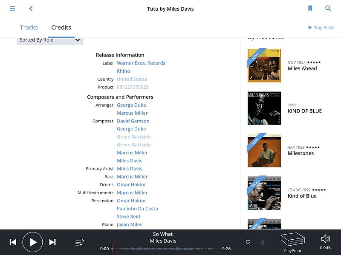Open Miles Davis under Composer
This screenshot has width=341, height=255.
coord(130,161)
